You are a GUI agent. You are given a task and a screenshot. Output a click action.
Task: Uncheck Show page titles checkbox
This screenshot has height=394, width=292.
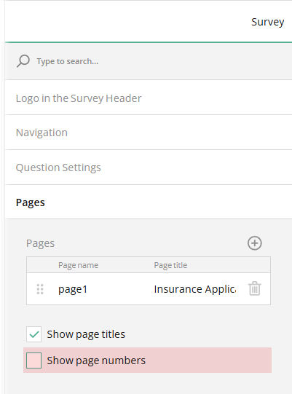34,334
